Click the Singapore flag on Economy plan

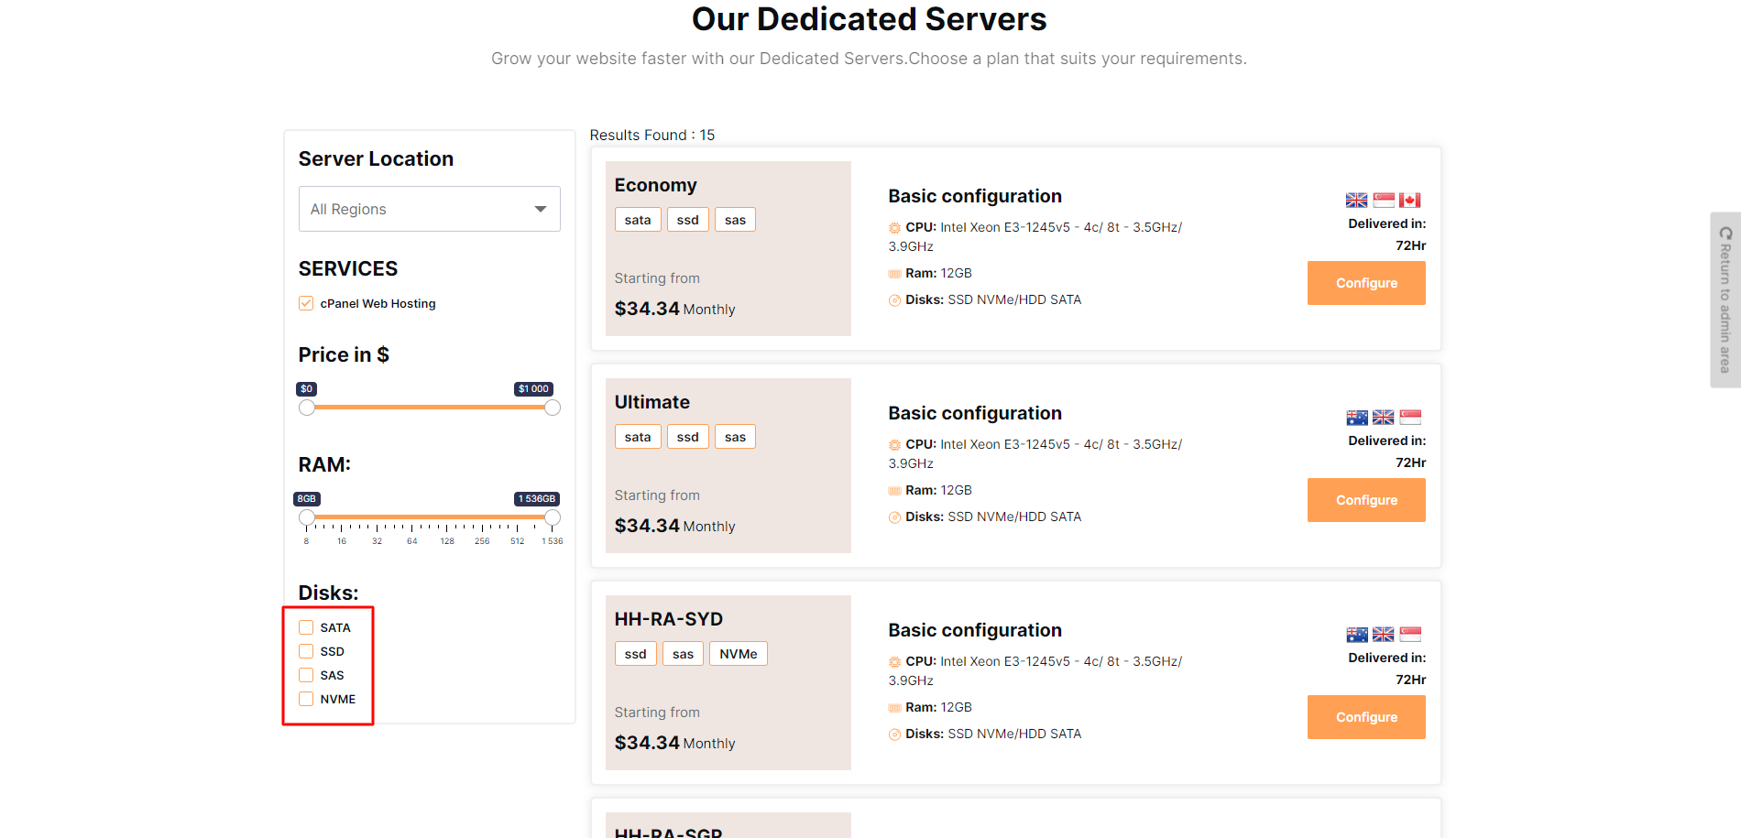click(x=1384, y=200)
